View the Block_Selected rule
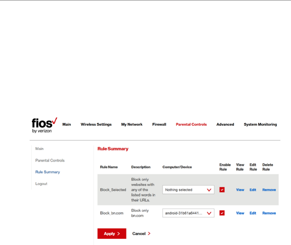This screenshot has width=291, height=245. 240,190
